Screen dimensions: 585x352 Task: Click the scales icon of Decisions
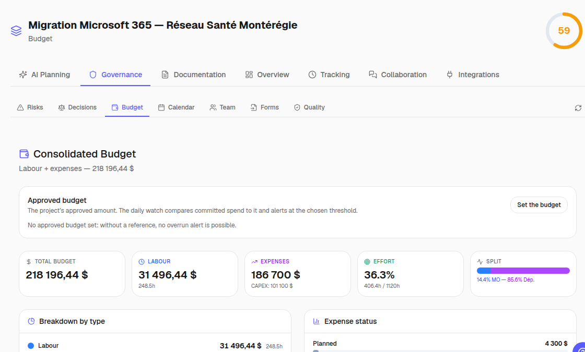(x=62, y=107)
